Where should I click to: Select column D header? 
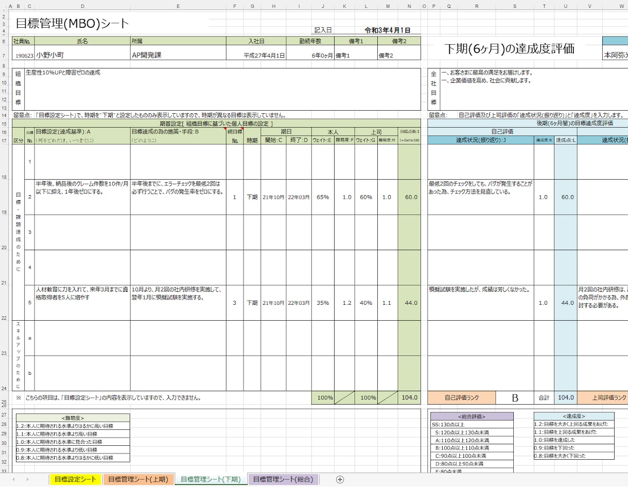pos(82,6)
